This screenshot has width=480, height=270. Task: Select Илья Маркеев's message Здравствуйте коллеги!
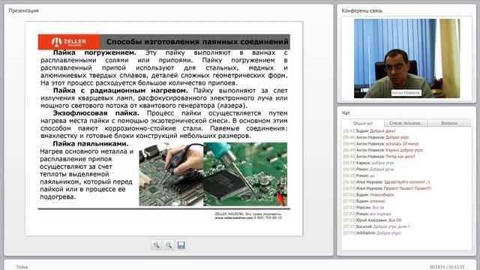click(387, 182)
